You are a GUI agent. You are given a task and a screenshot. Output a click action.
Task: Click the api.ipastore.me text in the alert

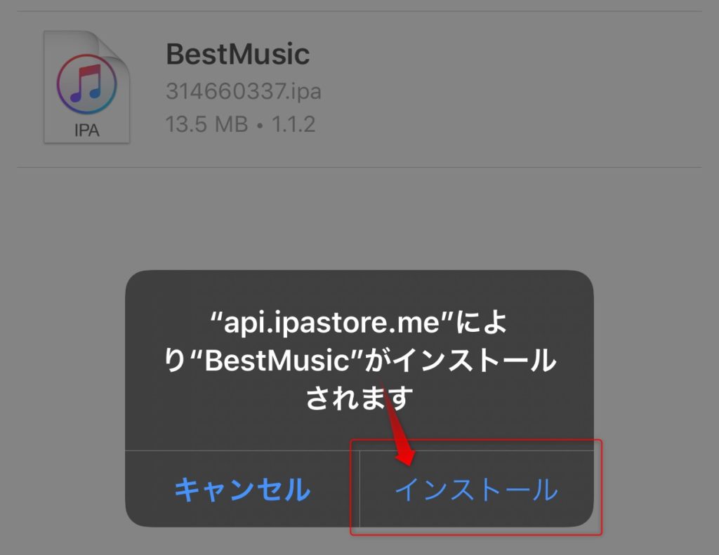coord(332,323)
